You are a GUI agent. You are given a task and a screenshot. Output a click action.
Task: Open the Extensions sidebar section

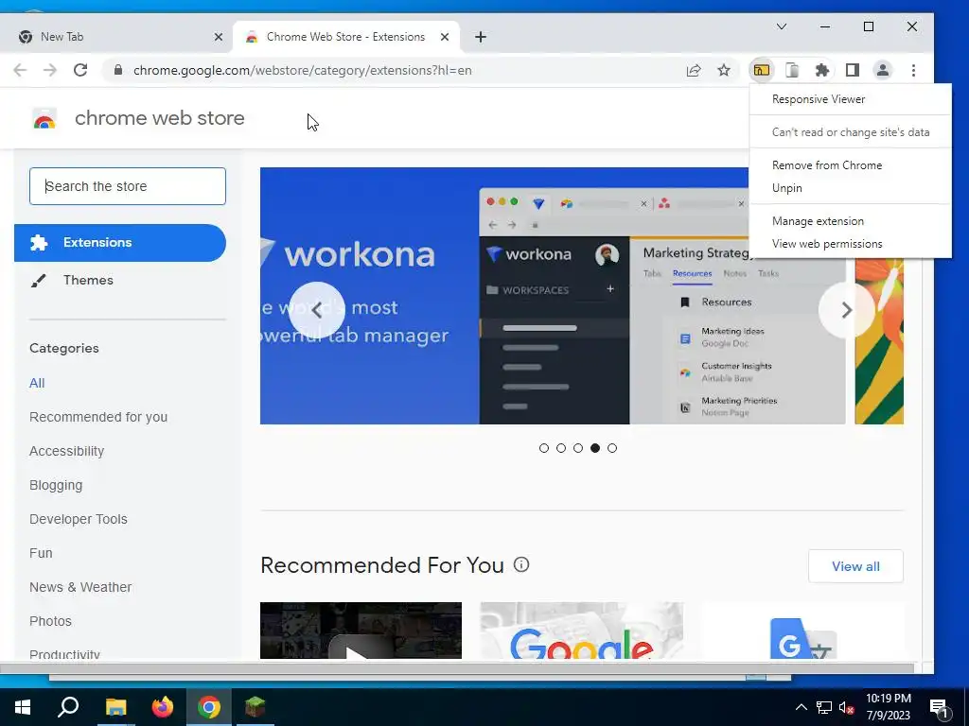click(x=120, y=243)
